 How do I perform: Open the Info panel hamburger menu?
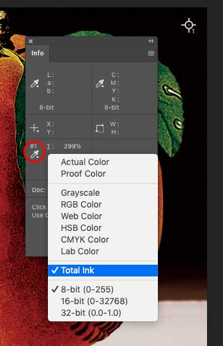pos(151,53)
